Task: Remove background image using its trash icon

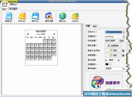Action: [x=123, y=55]
